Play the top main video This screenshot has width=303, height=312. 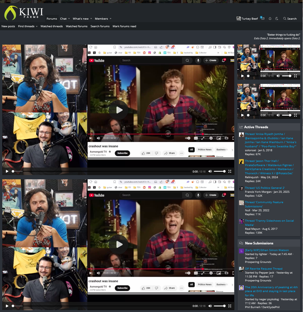pyautogui.click(x=7, y=171)
